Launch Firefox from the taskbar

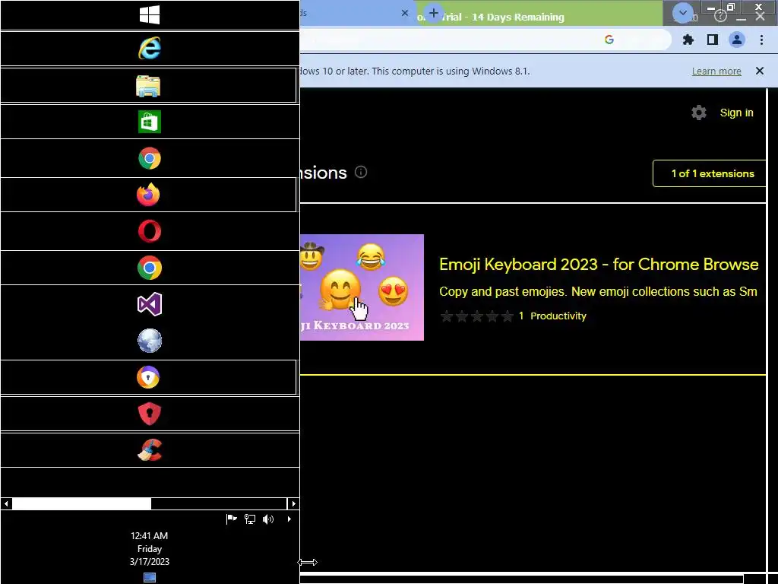point(148,195)
